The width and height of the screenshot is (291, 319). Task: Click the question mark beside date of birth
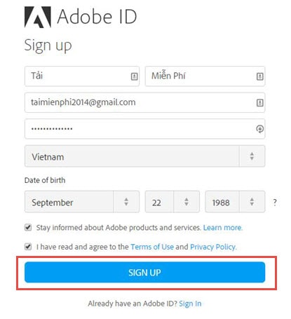[x=275, y=202]
